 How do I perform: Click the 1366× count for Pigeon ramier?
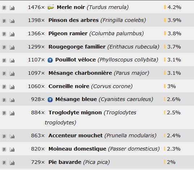36,33
